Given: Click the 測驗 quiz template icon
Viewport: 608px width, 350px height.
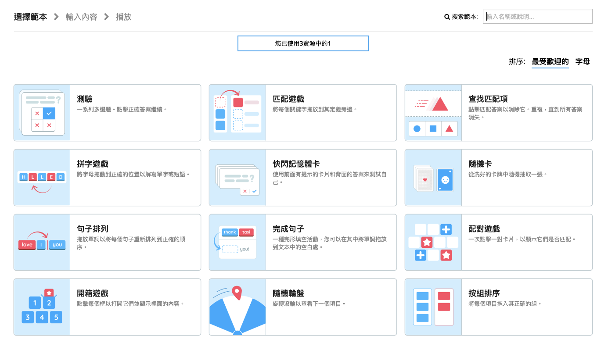Looking at the screenshot, I should (42, 113).
